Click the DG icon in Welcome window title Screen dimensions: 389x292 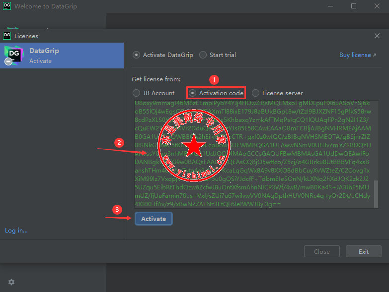pyautogui.click(x=7, y=6)
